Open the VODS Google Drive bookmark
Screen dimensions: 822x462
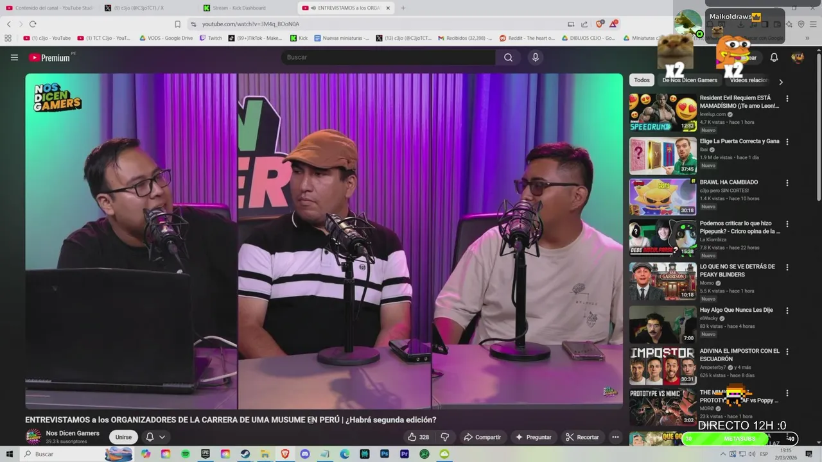click(x=166, y=38)
